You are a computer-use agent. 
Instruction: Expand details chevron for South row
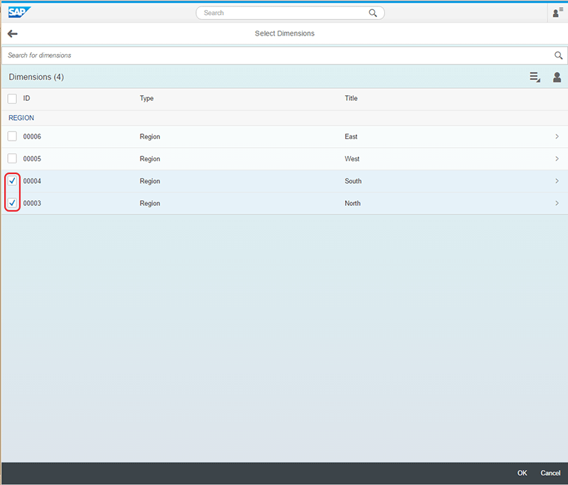557,181
